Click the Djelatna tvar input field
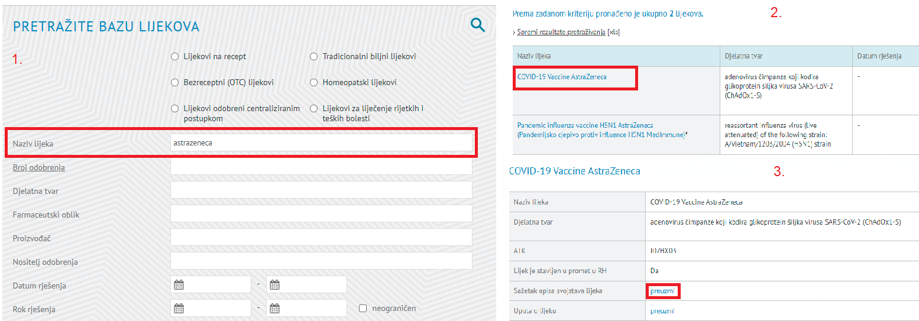Viewport: 919px width, 321px height. [321, 190]
